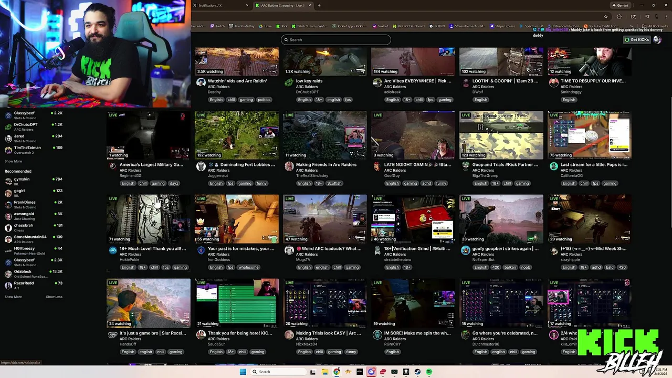The image size is (672, 378).
Task: Open America's Largest Military Ga... stream thumbnail
Action: (149, 135)
